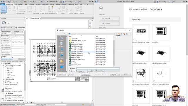188x106 pixels.
Task: Click the Имя файла input field
Action: [x=98, y=69]
